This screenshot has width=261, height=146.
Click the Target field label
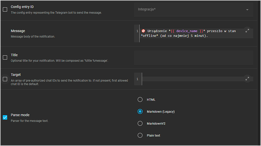16,75
